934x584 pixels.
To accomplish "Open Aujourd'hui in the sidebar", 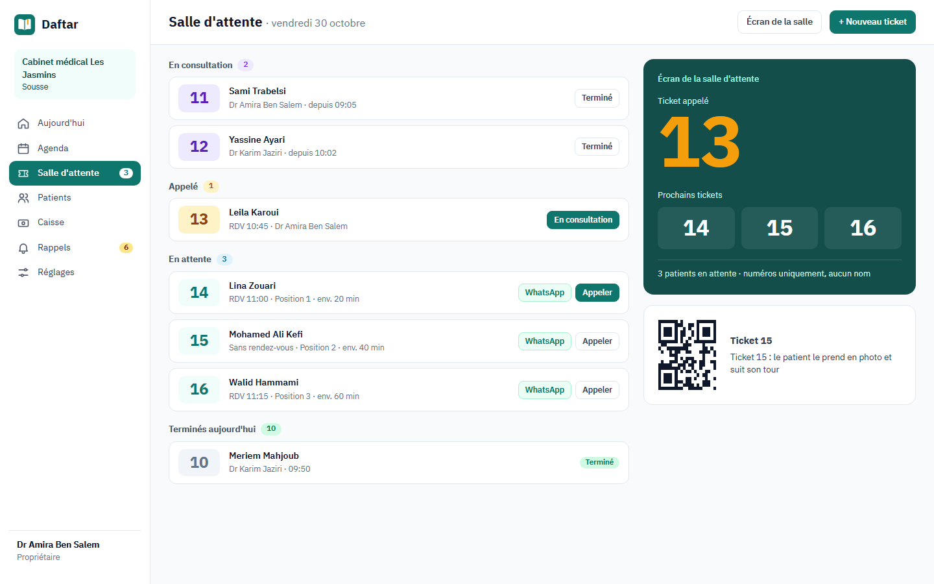I will coord(75,123).
